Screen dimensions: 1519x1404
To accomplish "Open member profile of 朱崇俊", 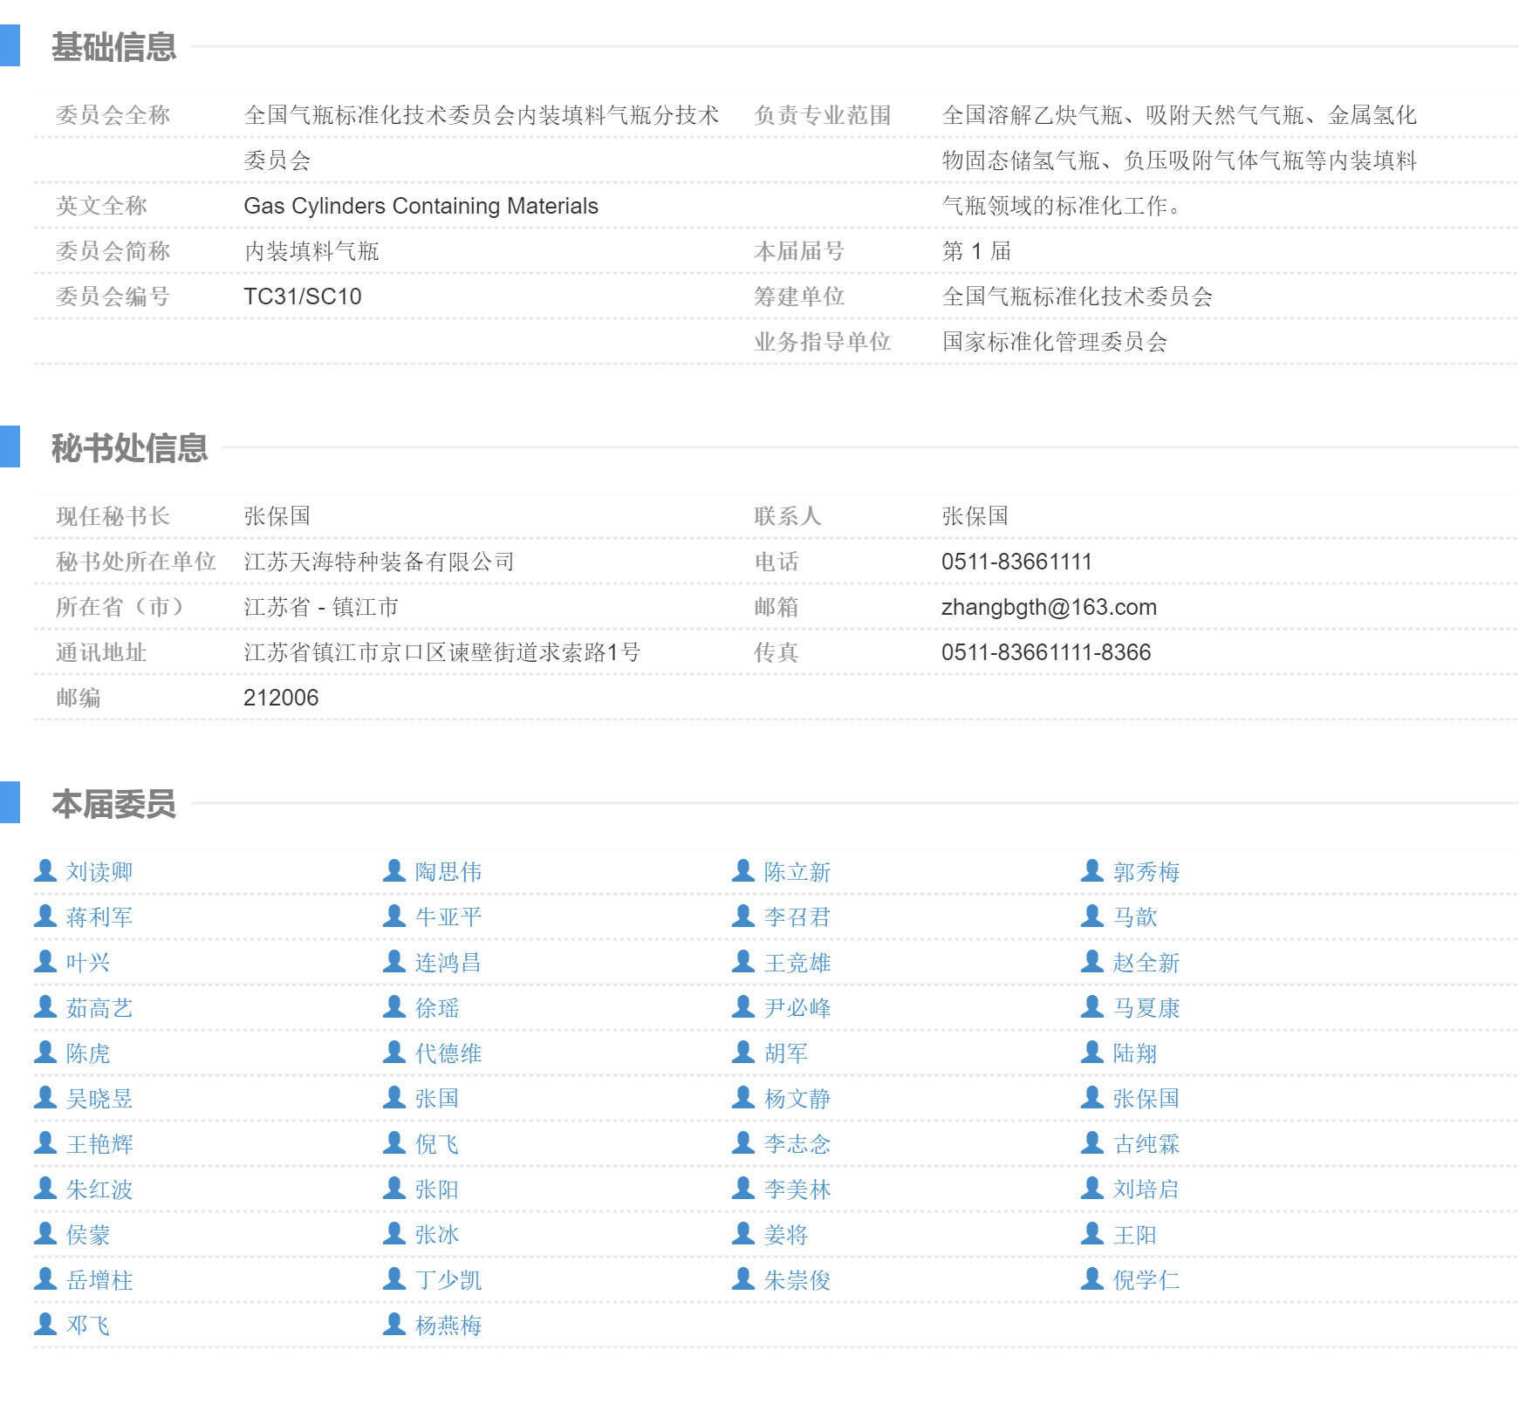I will click(795, 1279).
